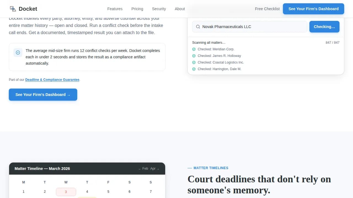View the Security page
Screen dimensions: 353x198
tap(159, 9)
